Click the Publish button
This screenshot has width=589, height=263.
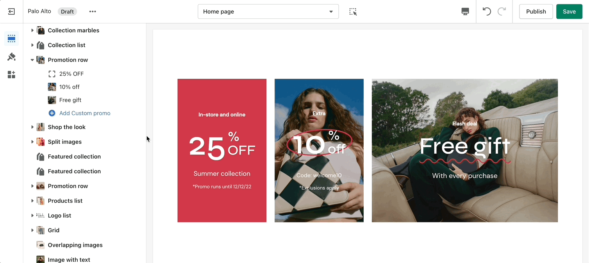click(x=536, y=11)
